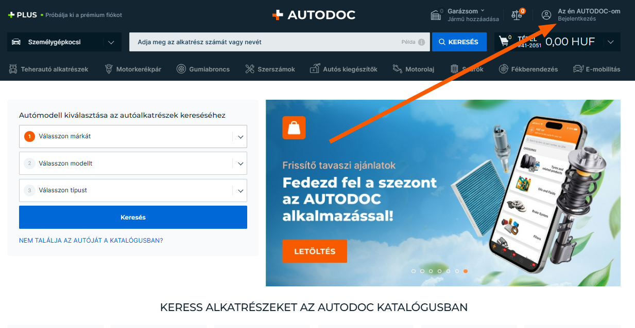Click the user profile account icon
This screenshot has width=635, height=328.
[x=546, y=15]
